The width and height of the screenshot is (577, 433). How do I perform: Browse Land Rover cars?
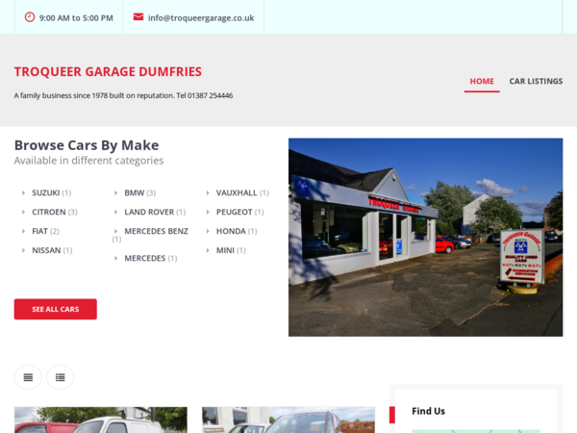point(149,212)
